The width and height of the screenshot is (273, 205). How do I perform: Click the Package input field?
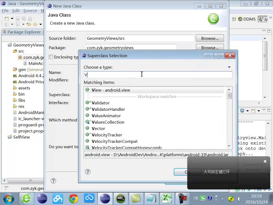click(131, 47)
